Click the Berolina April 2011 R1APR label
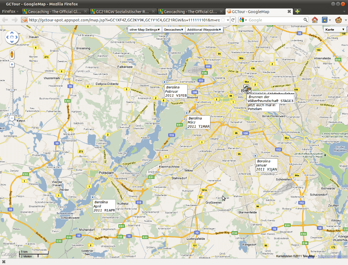Image resolution: width=348 pixels, height=265 pixels. click(x=104, y=206)
